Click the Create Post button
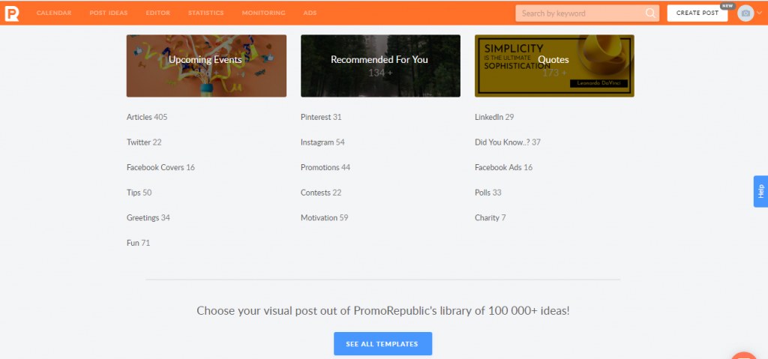 697,13
